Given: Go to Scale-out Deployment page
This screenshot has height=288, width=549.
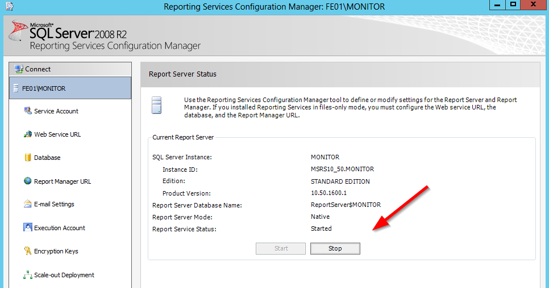Looking at the screenshot, I should point(64,275).
